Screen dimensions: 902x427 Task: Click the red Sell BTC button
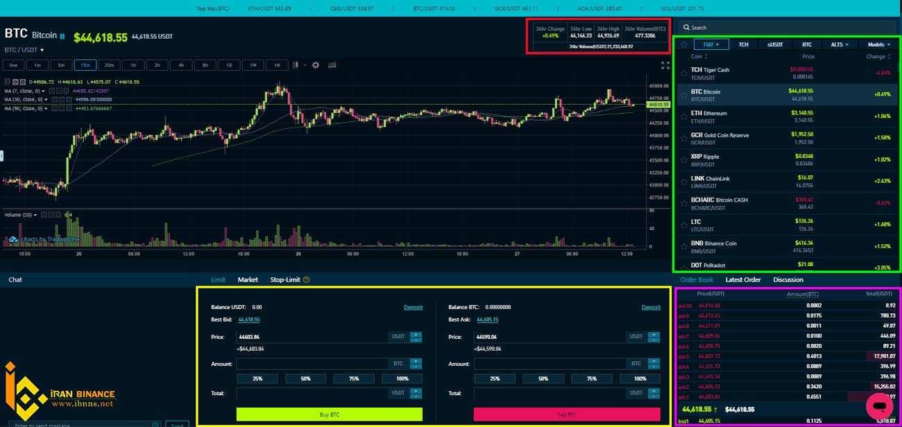(567, 414)
